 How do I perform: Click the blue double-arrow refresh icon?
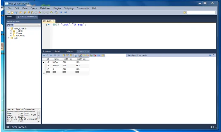(x=61, y=12)
